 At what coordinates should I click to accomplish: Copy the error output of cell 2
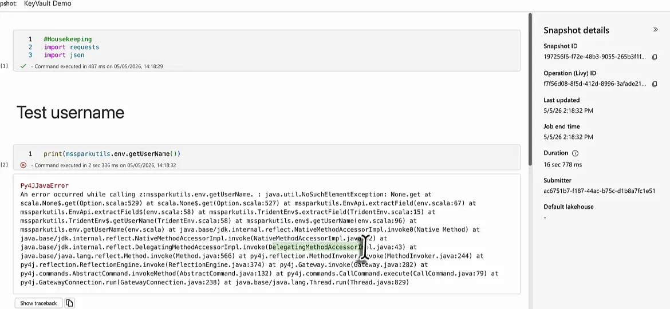(x=70, y=303)
